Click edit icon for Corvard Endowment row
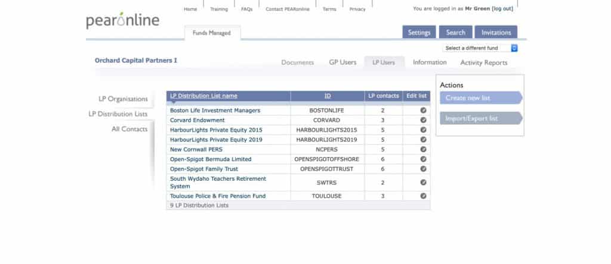 tap(423, 120)
